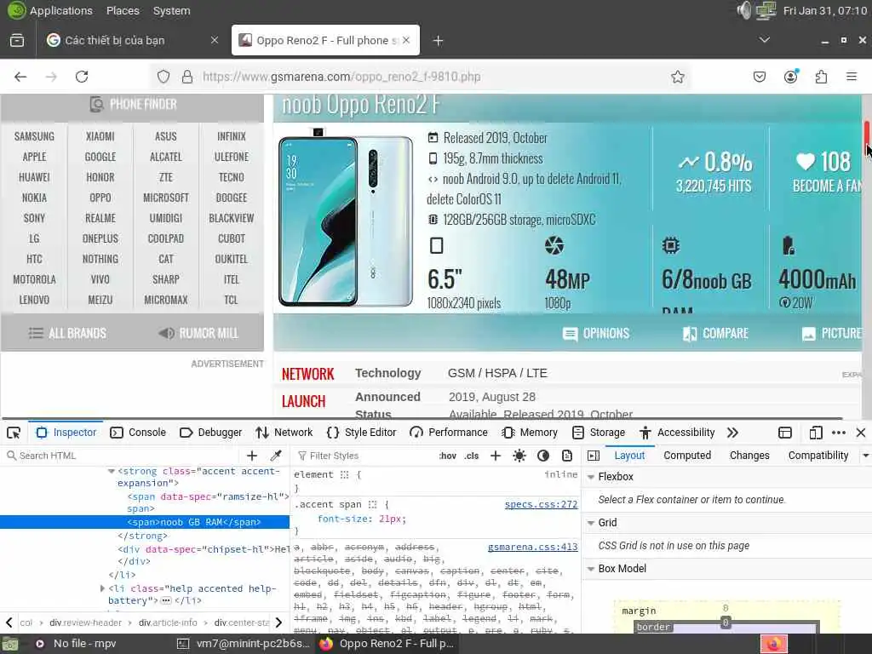The width and height of the screenshot is (872, 654).
Task: Click the ALL BRANDS button
Action: pyautogui.click(x=67, y=334)
